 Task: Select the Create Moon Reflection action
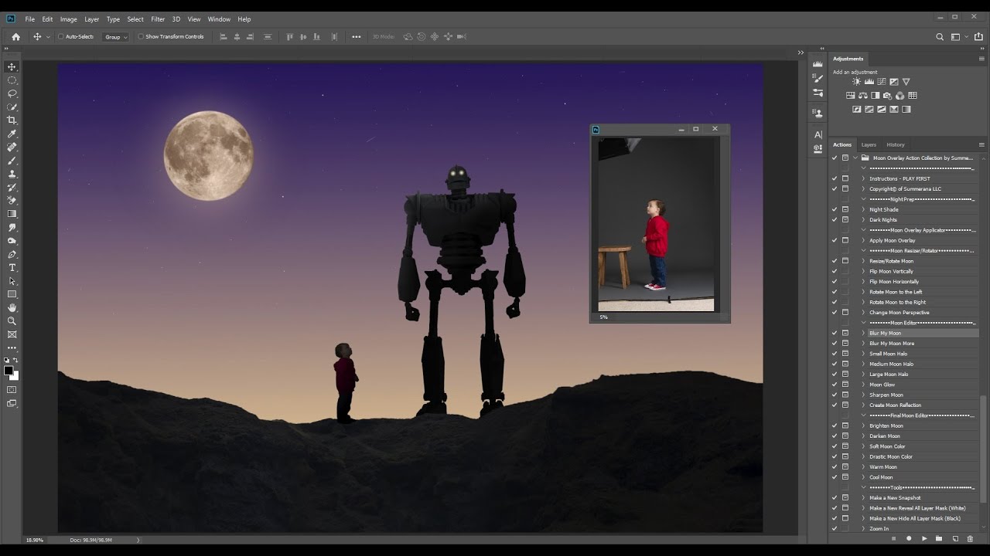(x=895, y=405)
